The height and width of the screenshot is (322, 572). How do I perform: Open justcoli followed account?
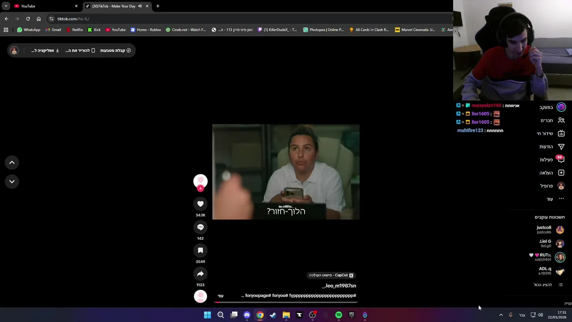pos(550,230)
